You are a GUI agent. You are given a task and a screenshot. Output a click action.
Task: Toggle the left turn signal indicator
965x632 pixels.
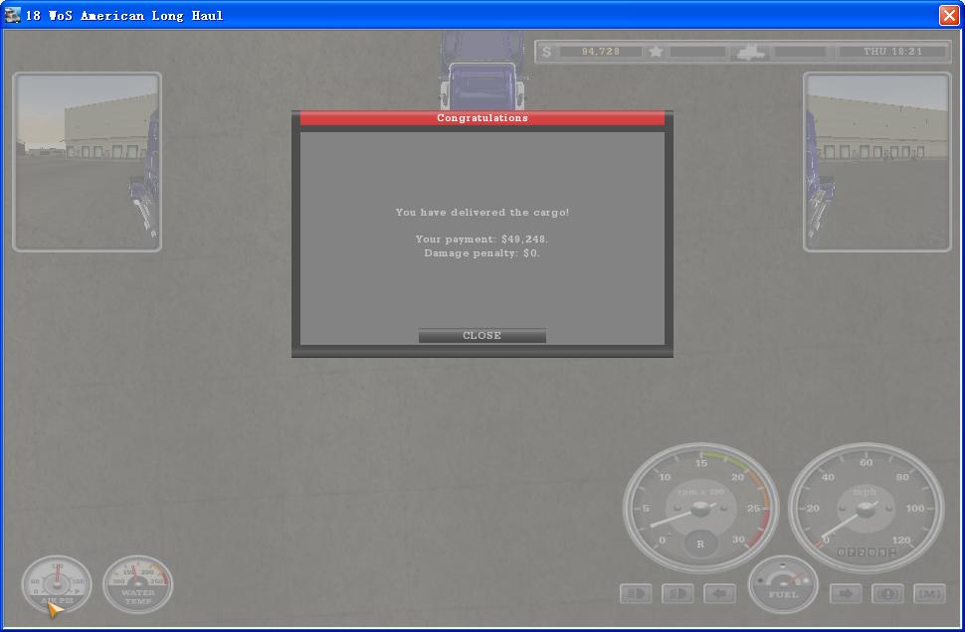coord(719,594)
